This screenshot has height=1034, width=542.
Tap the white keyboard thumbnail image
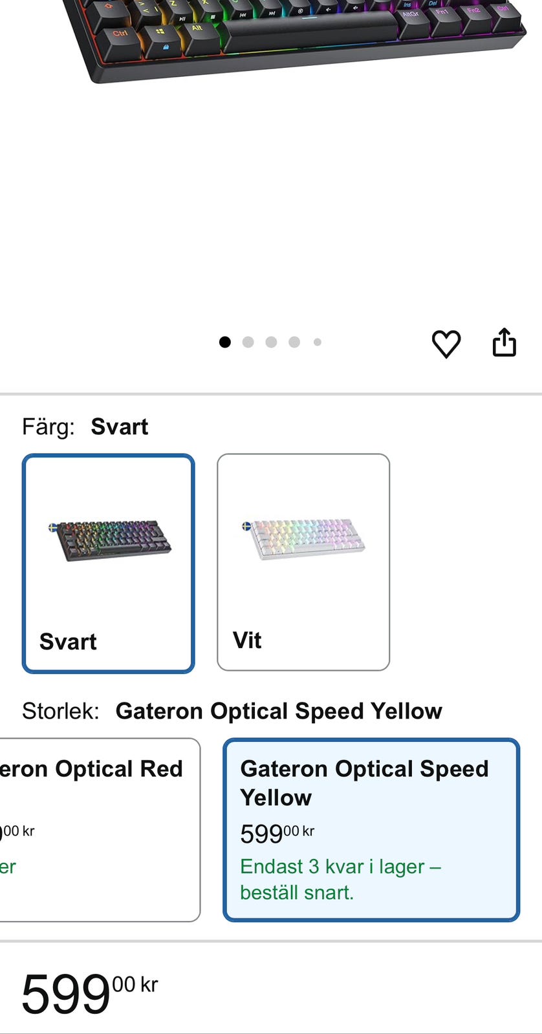point(303,539)
